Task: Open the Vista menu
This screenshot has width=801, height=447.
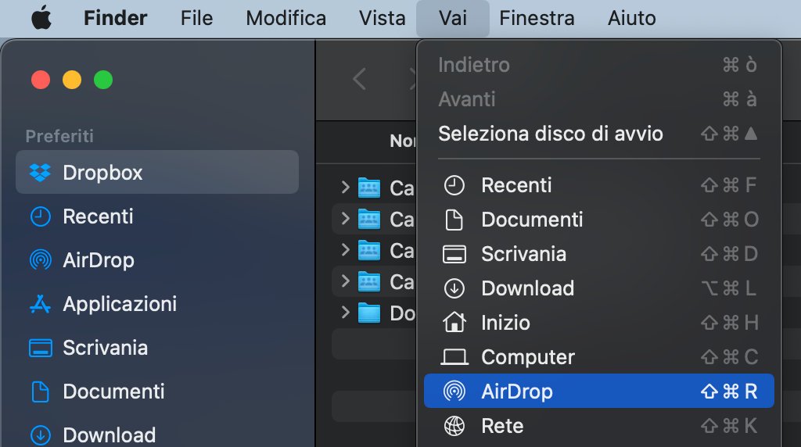Action: pos(382,19)
